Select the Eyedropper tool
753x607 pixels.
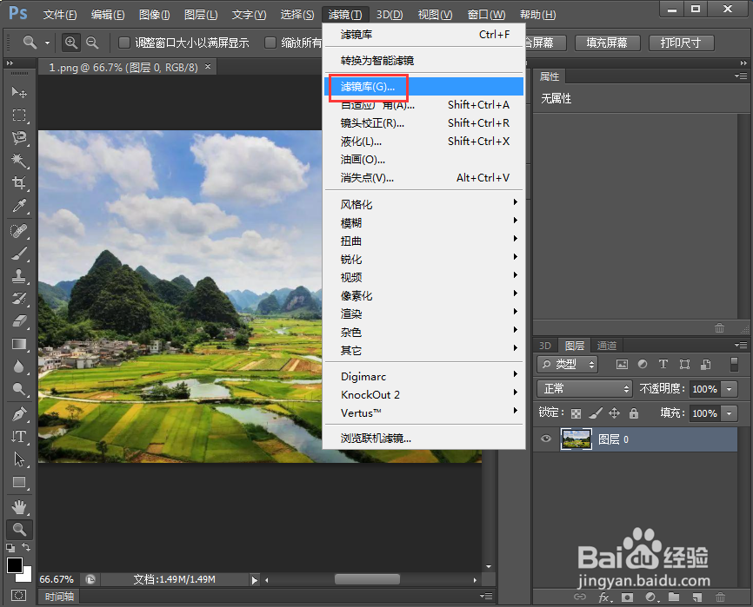coord(19,206)
